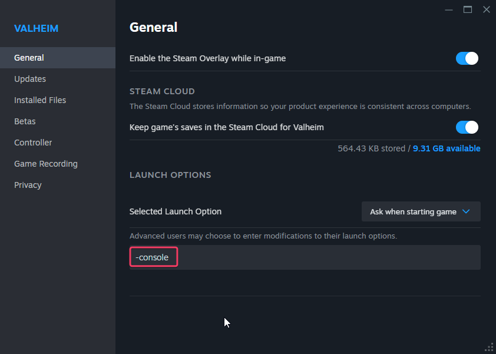Maximize the Valheim properties window
The height and width of the screenshot is (354, 496).
tap(468, 9)
